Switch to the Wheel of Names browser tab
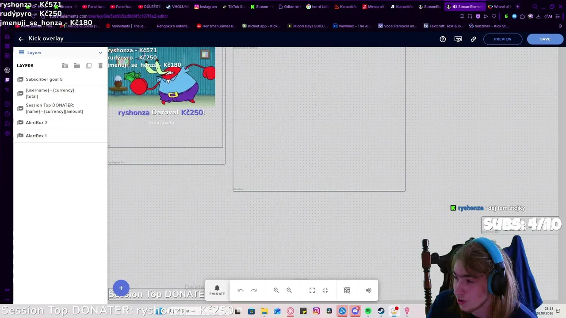566x318 pixels. 499,7
